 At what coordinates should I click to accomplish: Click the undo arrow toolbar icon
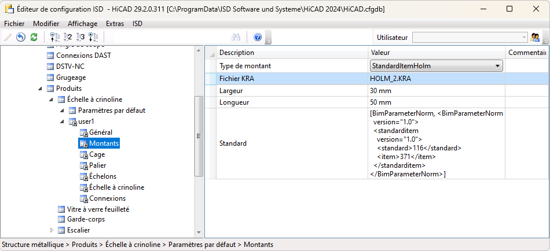[21, 37]
